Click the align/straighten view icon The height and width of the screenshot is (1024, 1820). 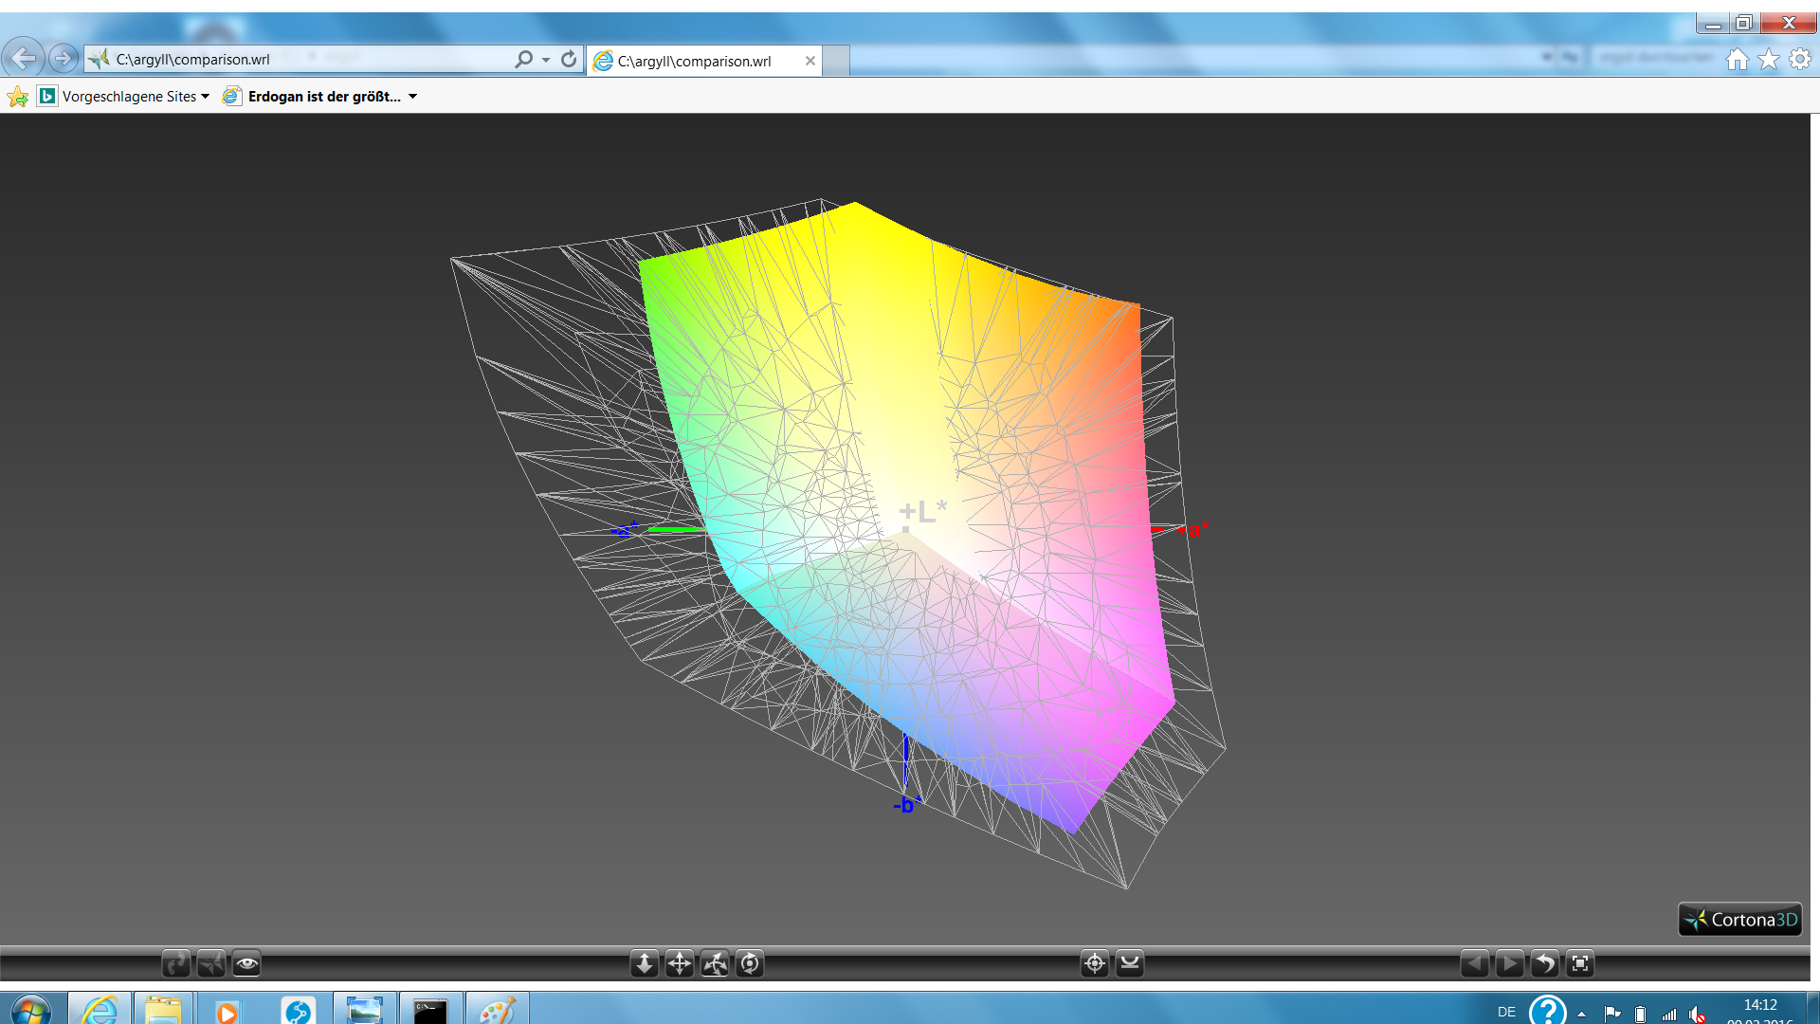click(x=1130, y=964)
